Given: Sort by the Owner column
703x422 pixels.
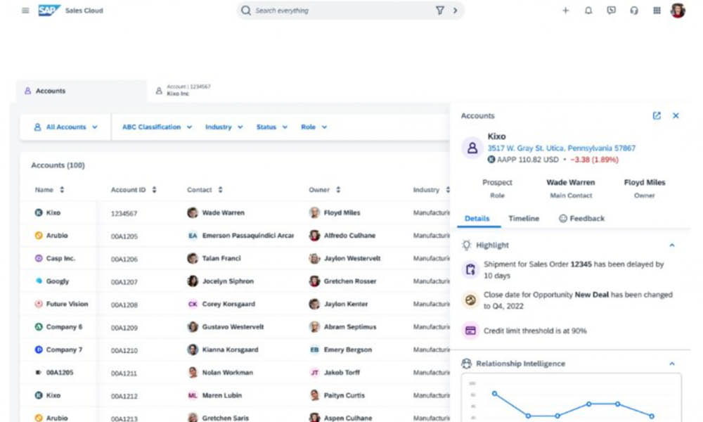Looking at the screenshot, I should tap(338, 190).
